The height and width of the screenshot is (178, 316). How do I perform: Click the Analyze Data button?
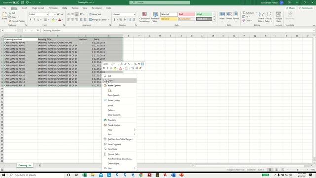(x=278, y=17)
